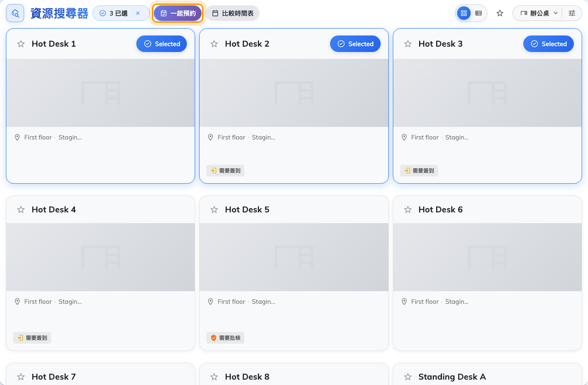Viewport: 588px width, 385px height.
Task: Click the resource finder logo icon
Action: (x=15, y=13)
